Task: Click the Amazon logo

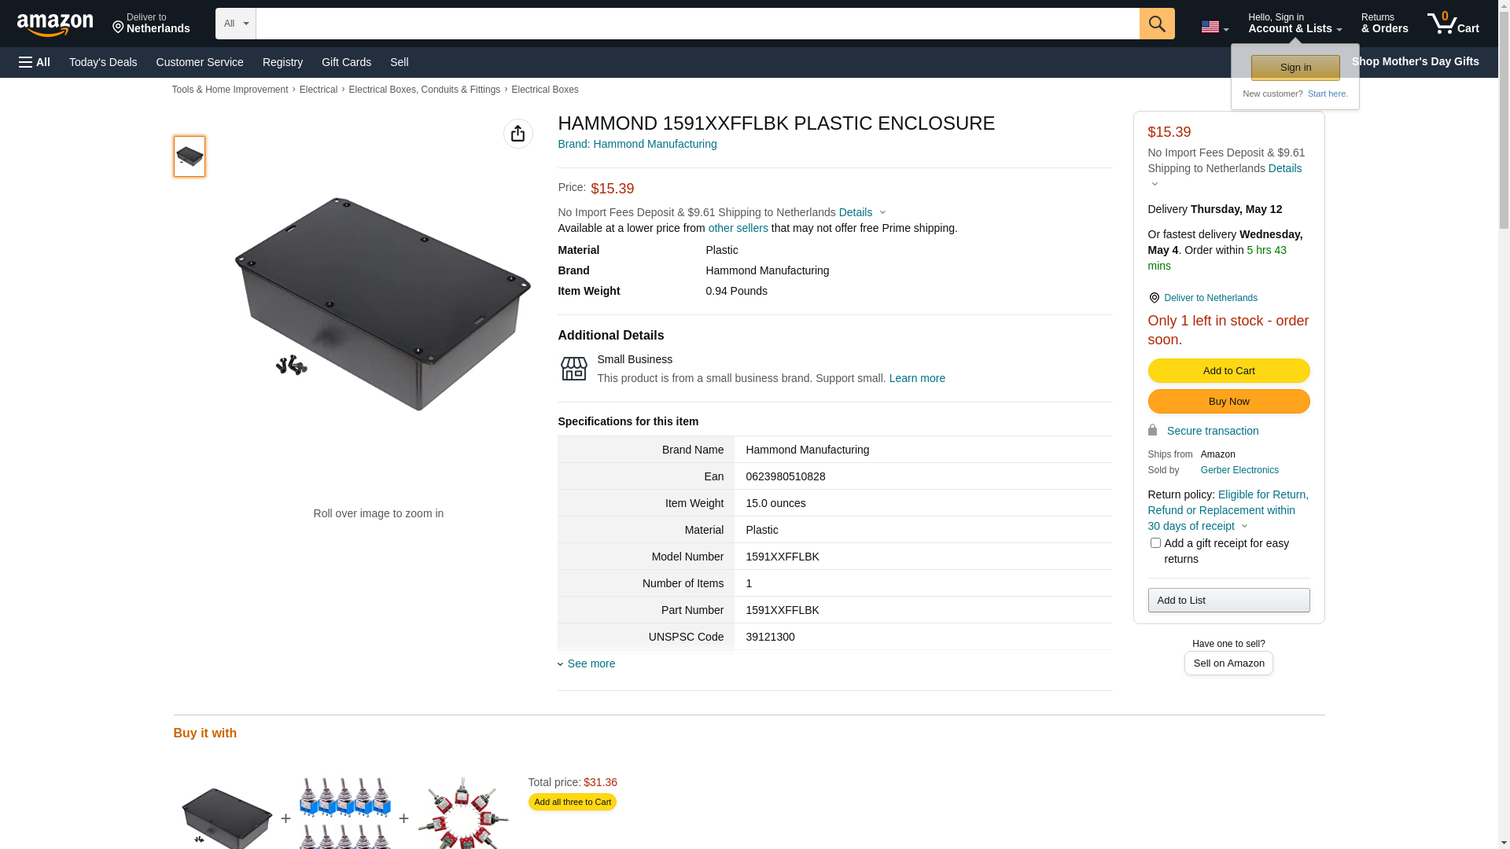Action: point(55,24)
